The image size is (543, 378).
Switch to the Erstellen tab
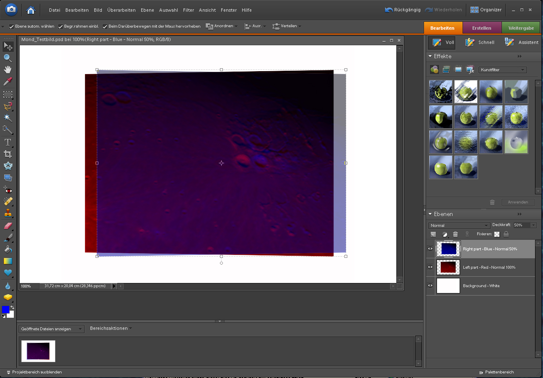tap(482, 28)
